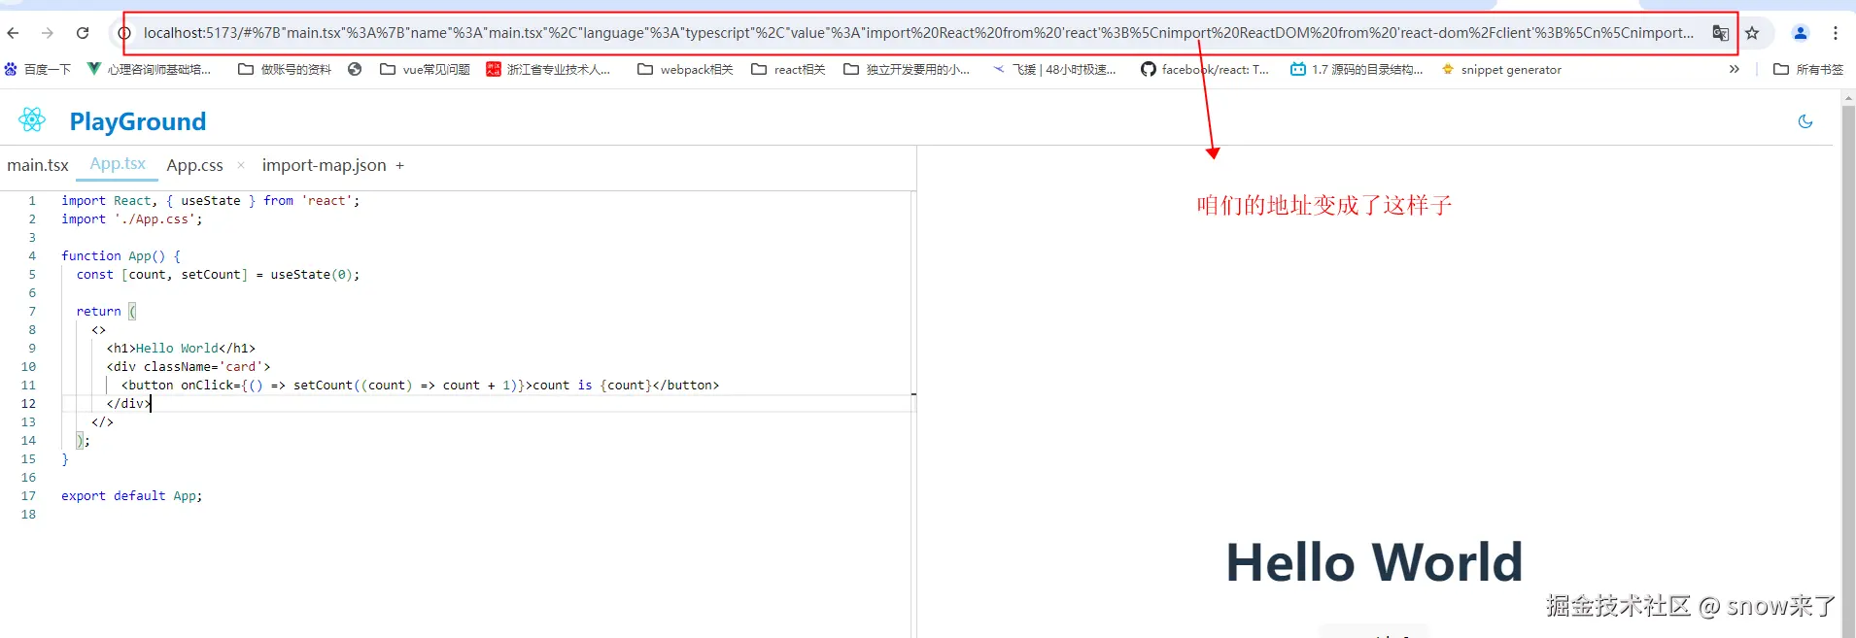1856x638 pixels.
Task: Open the facebook/react GitHub bookmark
Action: click(1205, 69)
